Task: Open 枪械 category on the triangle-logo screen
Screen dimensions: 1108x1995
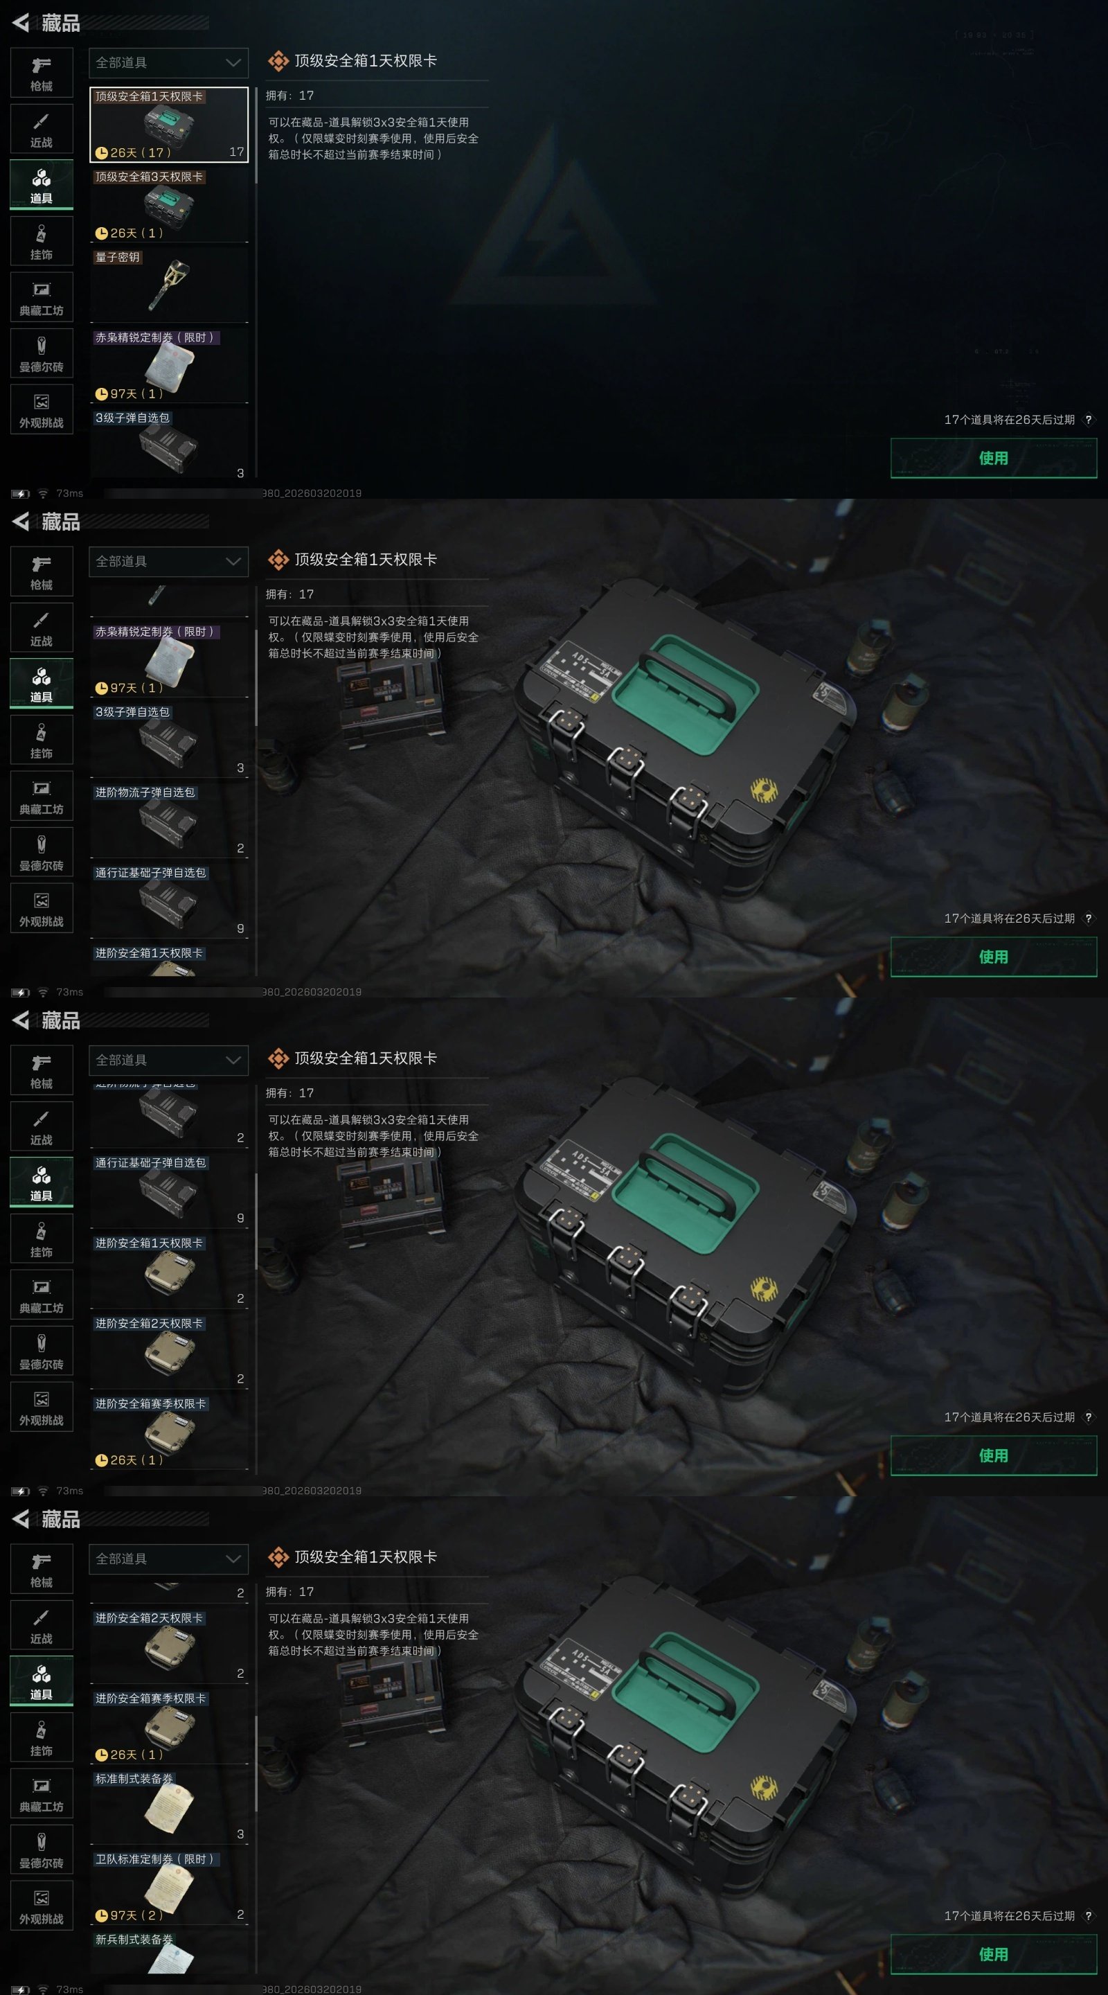Action: [42, 73]
